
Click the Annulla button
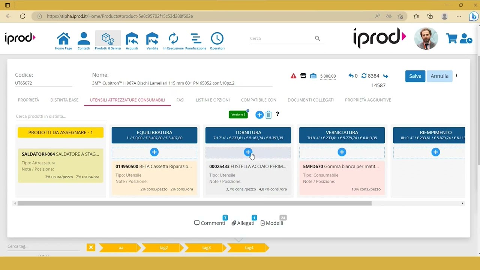(439, 76)
